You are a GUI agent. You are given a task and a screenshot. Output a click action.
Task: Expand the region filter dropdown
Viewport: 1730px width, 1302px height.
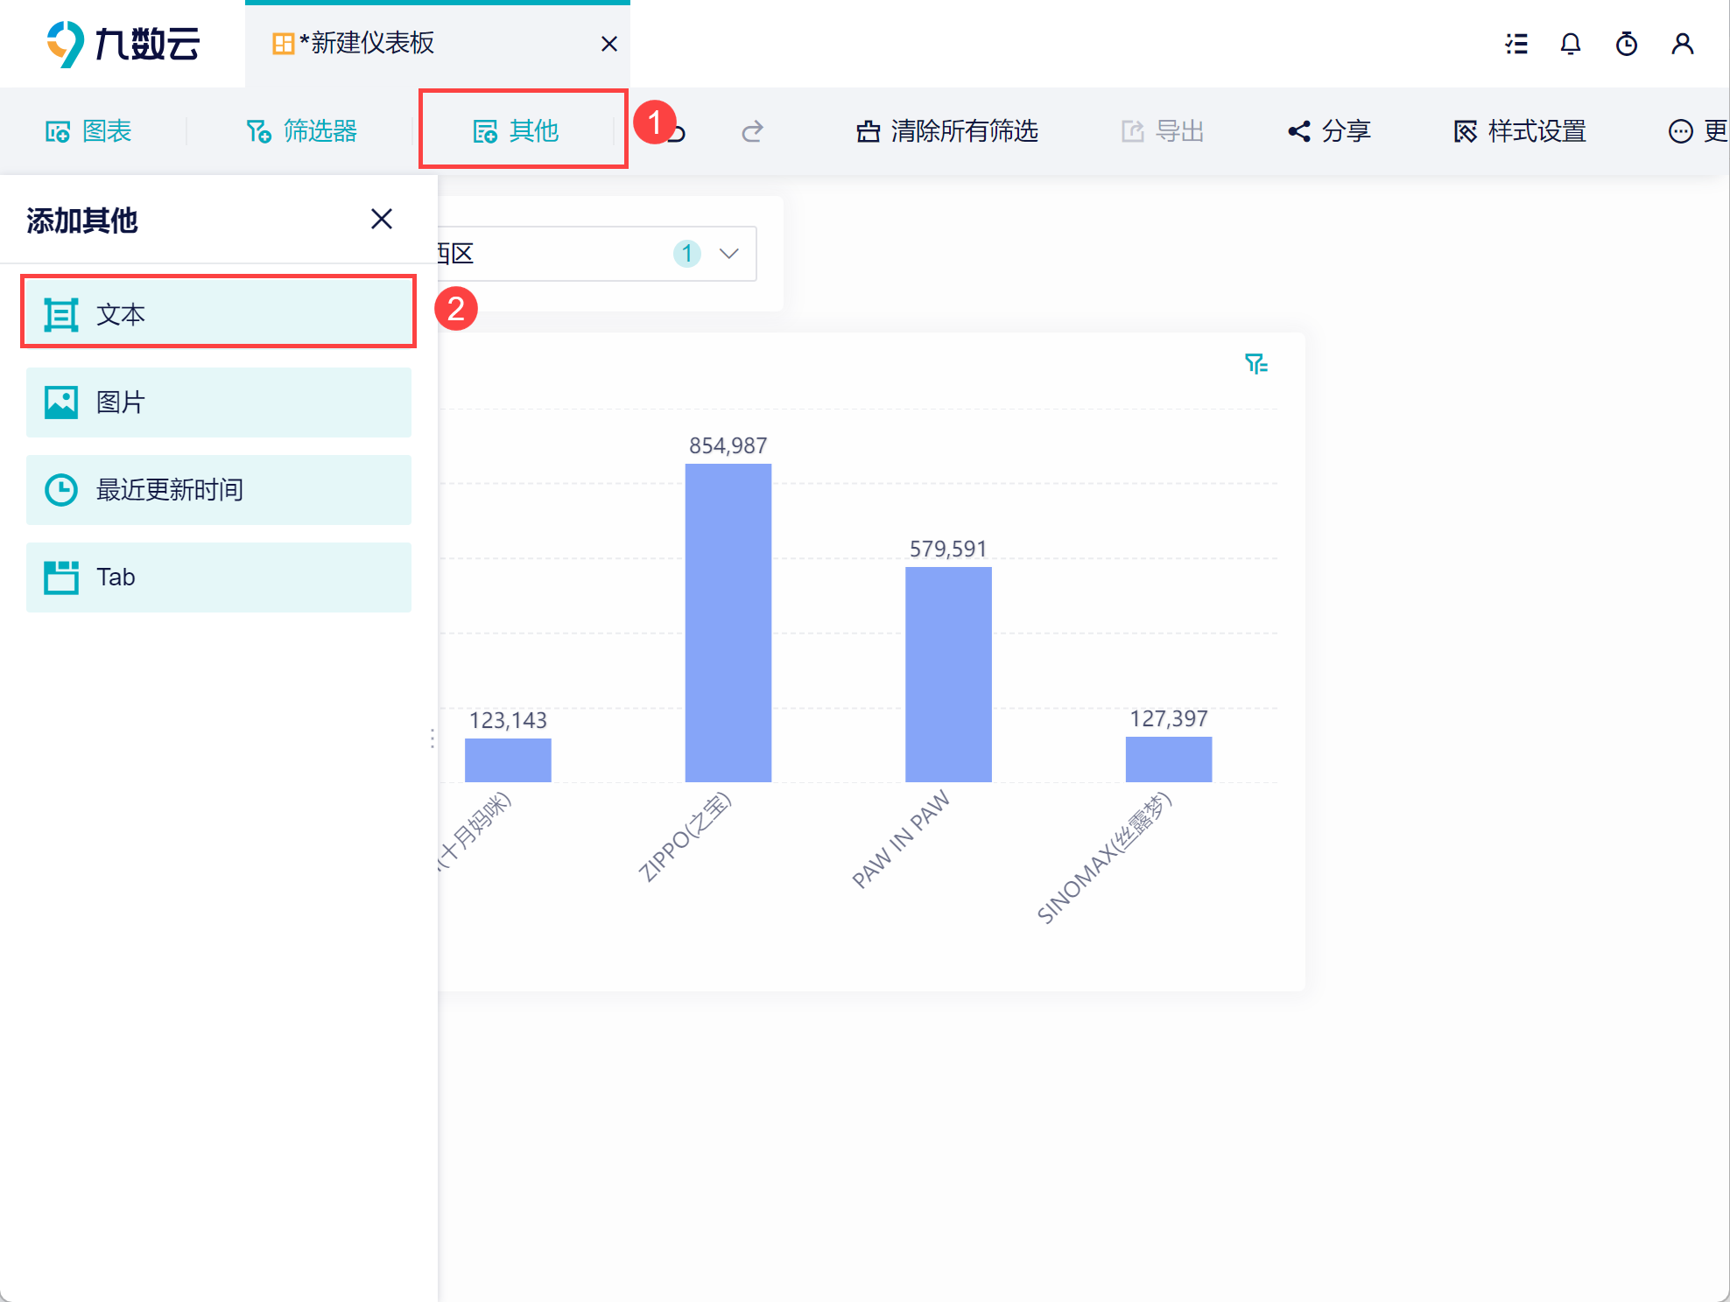(x=729, y=254)
